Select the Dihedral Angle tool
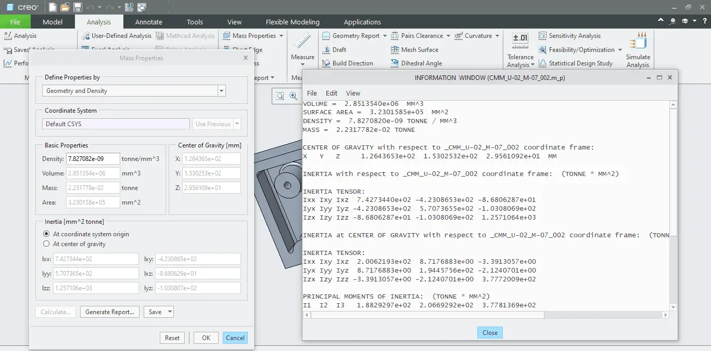Viewport: 711px width, 351px height. click(416, 63)
